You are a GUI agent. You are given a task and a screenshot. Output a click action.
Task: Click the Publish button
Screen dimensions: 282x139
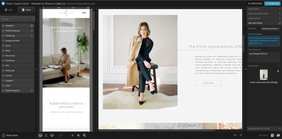pos(272,4)
